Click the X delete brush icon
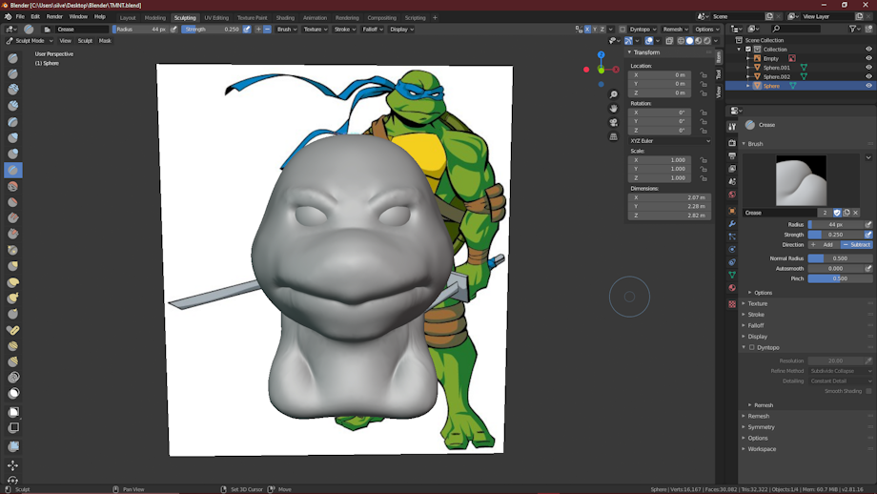 click(856, 213)
